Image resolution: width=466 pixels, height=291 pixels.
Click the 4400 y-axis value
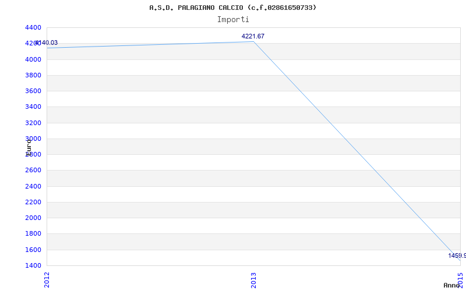(x=33, y=27)
